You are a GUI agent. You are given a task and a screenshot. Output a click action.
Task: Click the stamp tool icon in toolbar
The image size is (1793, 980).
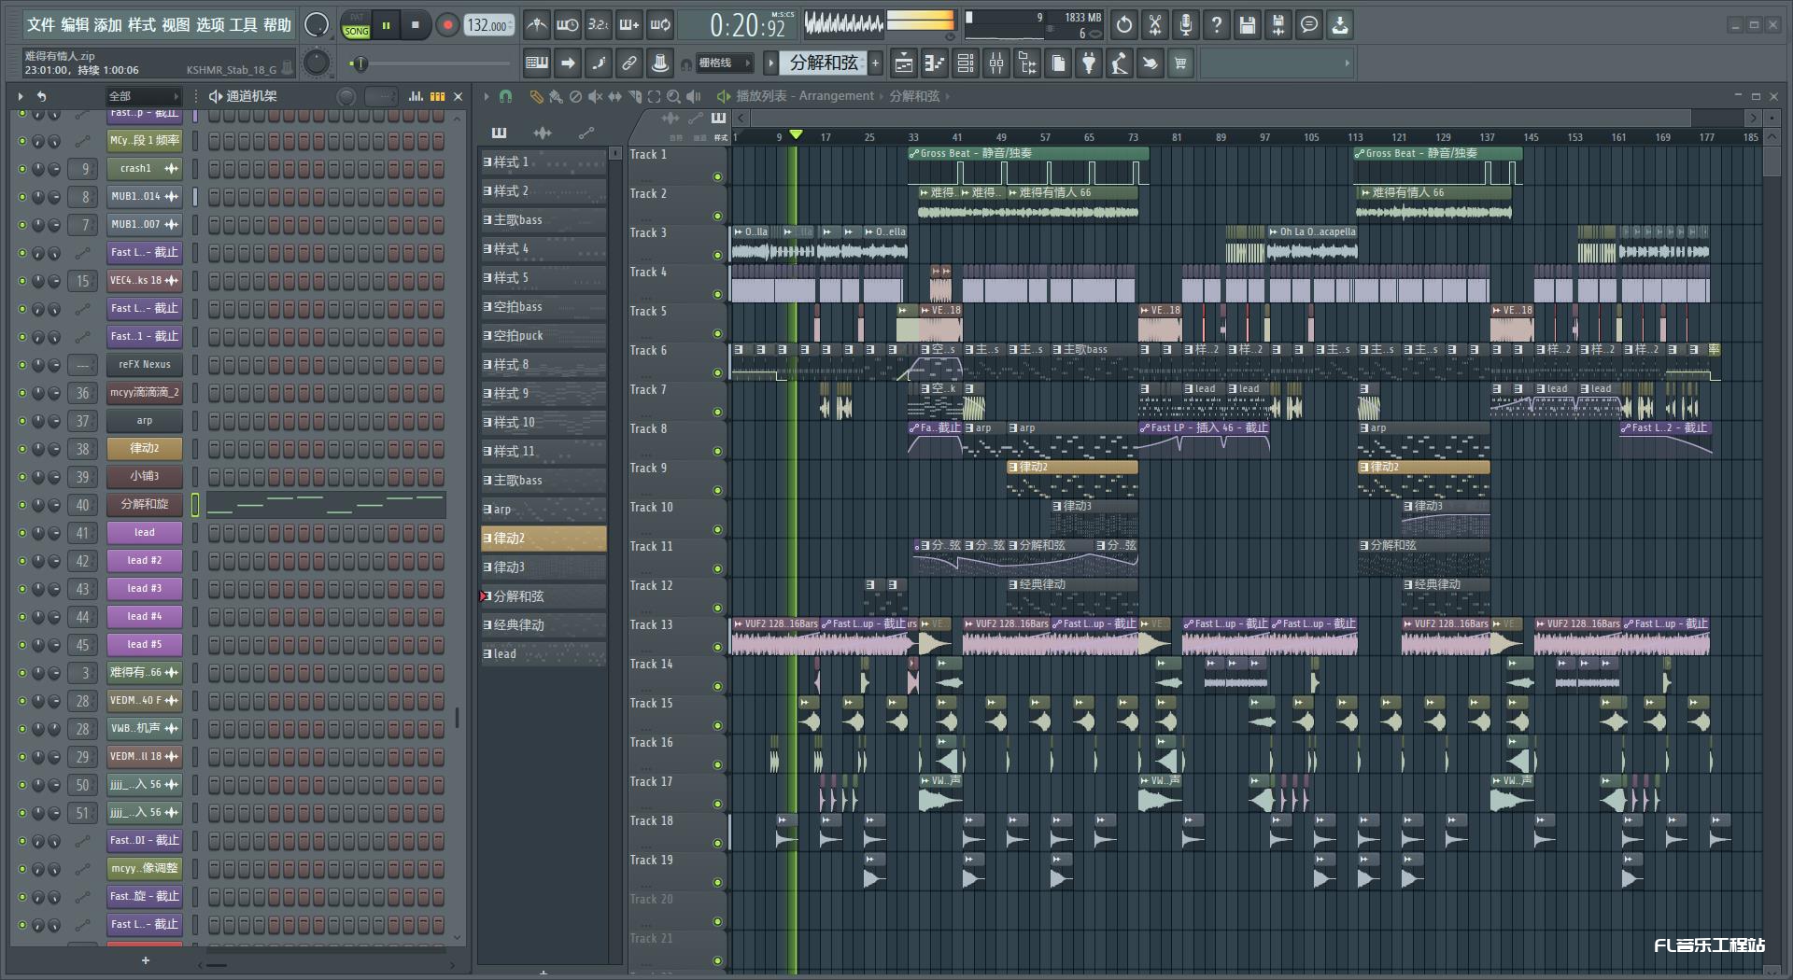pyautogui.click(x=660, y=63)
